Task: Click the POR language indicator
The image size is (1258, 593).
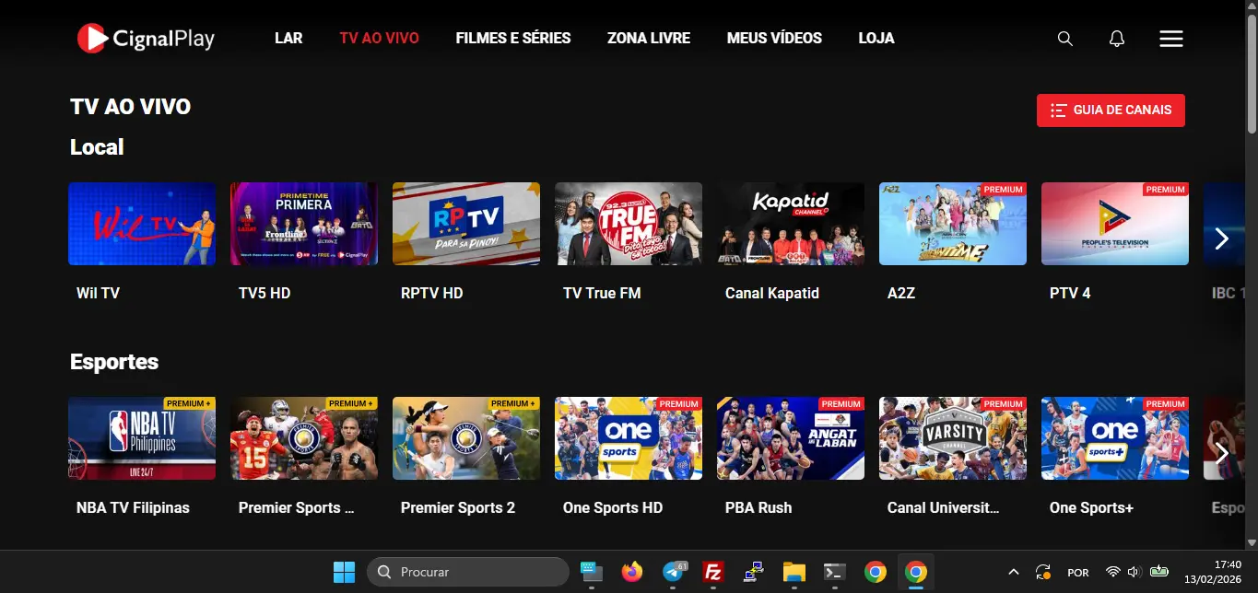Action: click(x=1078, y=573)
